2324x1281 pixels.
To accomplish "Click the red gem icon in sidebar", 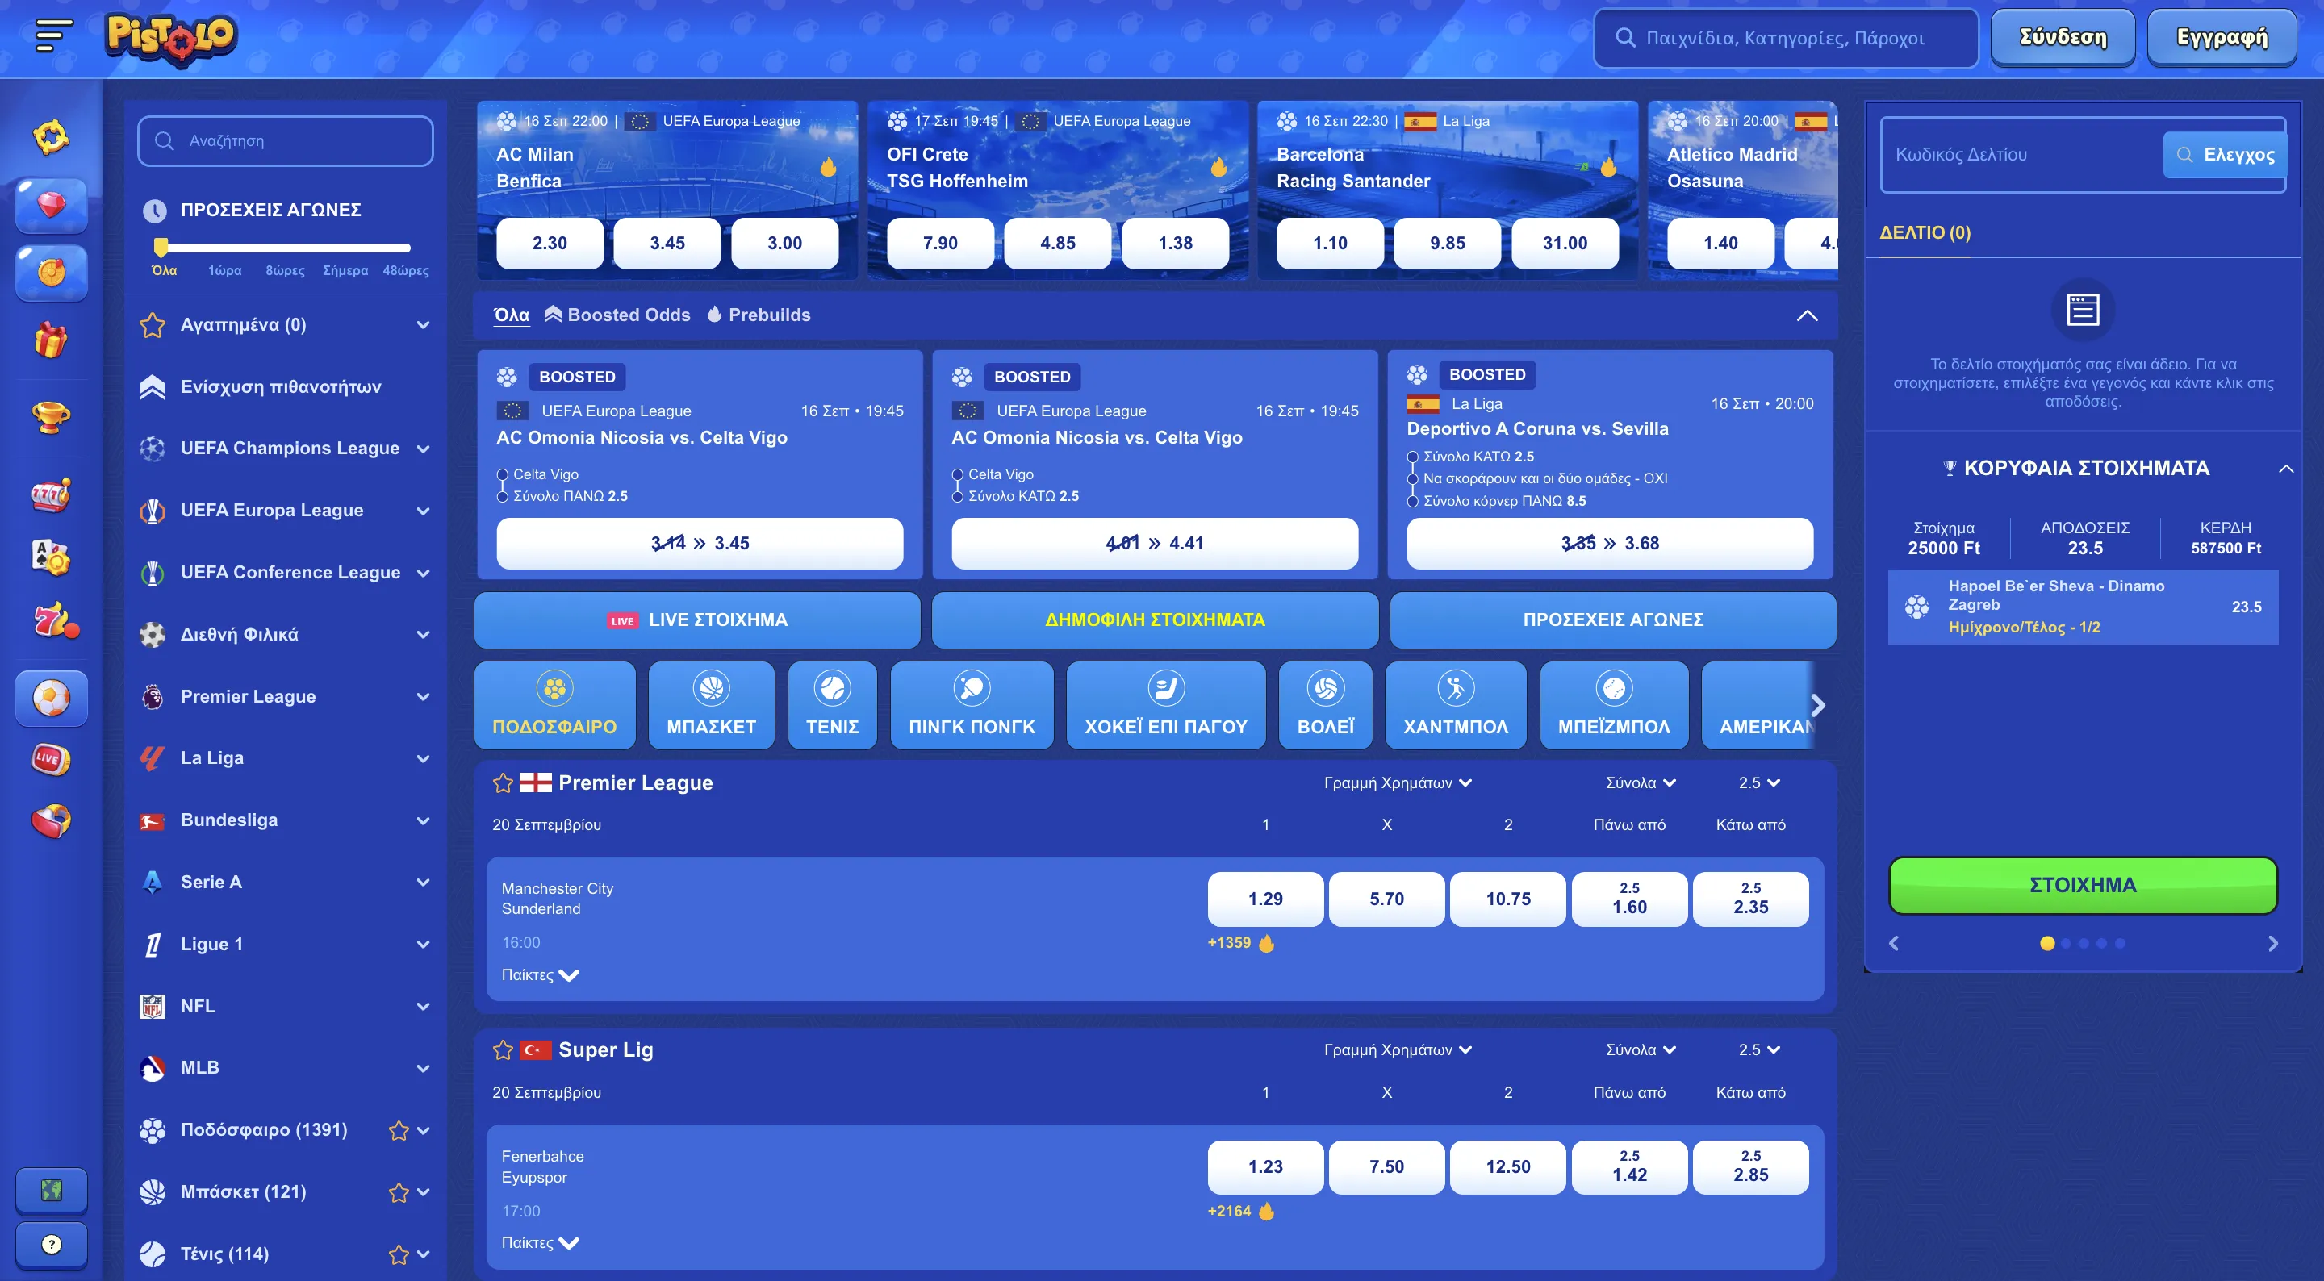I will 52,205.
